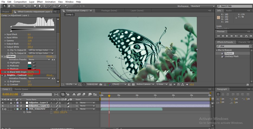Toggle video visibility of MVI_9360.MOV layer
253x129 pixels.
tap(3, 109)
